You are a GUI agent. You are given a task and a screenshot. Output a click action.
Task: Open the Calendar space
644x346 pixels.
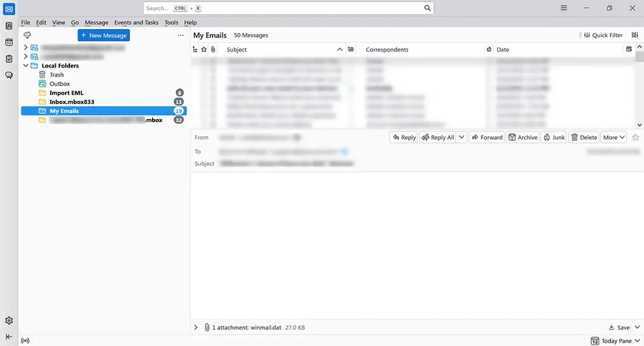pos(9,42)
